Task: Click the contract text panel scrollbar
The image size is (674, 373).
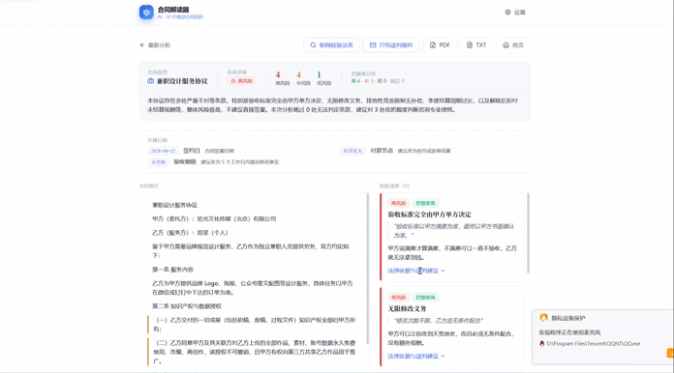Action: (368, 269)
